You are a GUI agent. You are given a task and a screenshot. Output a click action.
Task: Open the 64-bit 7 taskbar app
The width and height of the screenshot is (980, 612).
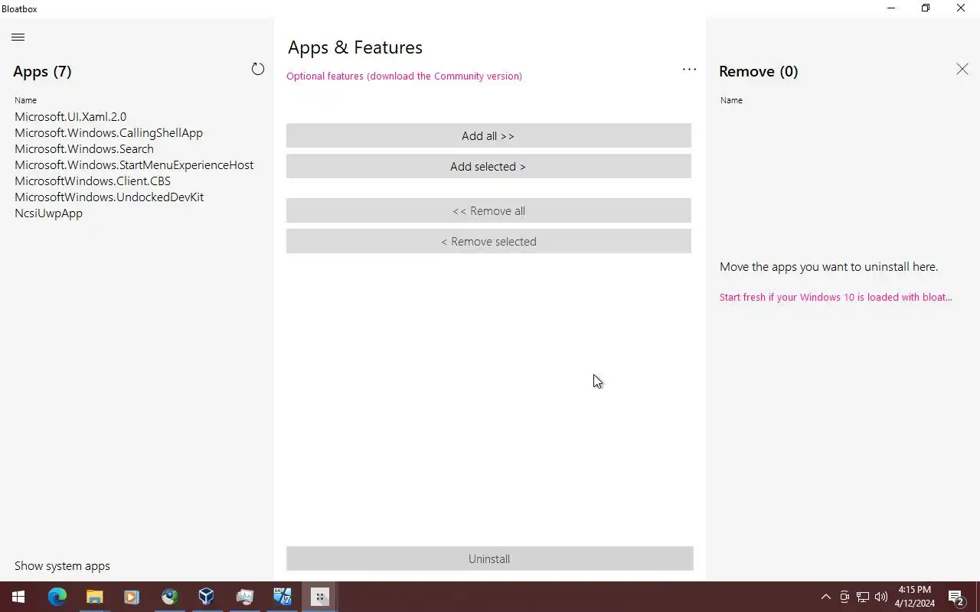tap(282, 597)
